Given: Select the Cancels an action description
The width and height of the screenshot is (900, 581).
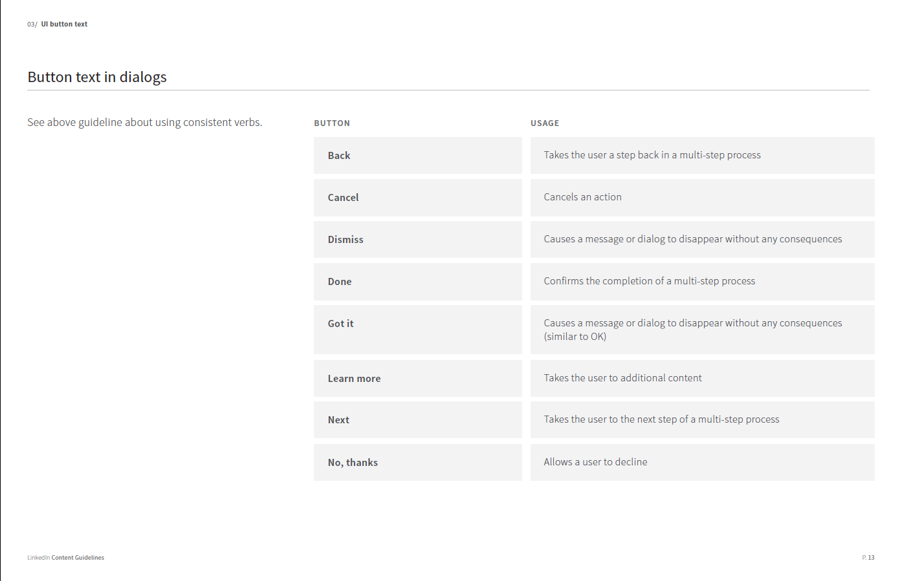Looking at the screenshot, I should tap(582, 197).
